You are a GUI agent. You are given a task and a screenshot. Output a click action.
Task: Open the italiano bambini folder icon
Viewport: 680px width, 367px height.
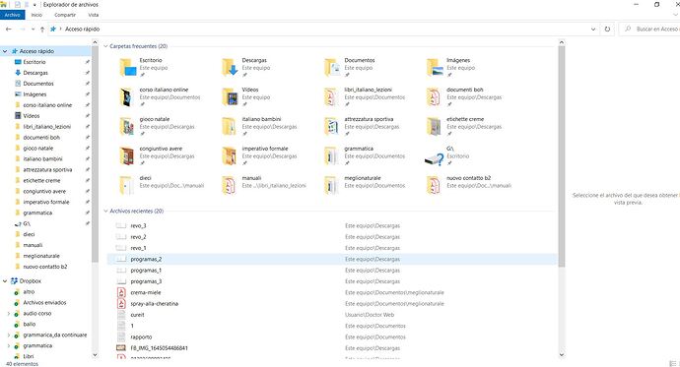(x=230, y=126)
